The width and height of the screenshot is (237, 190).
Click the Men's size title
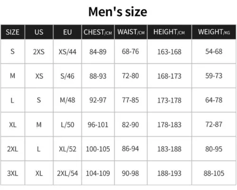118,12
